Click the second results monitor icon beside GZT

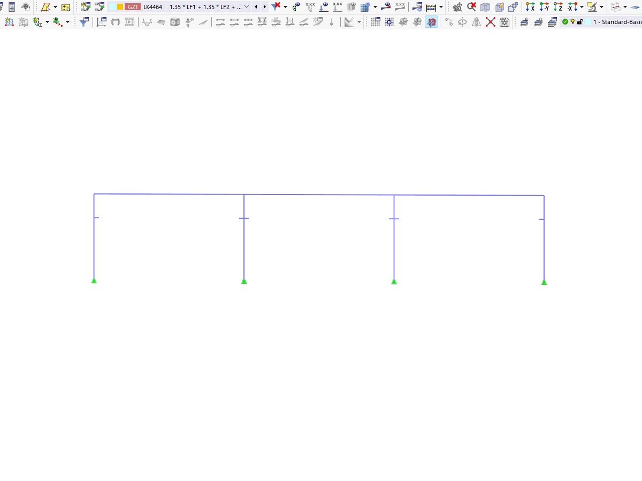pyautogui.click(x=99, y=7)
